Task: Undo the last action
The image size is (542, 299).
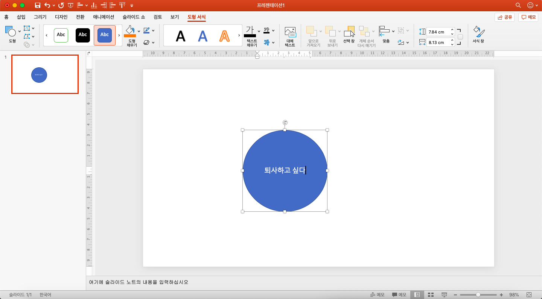Action: 47,5
